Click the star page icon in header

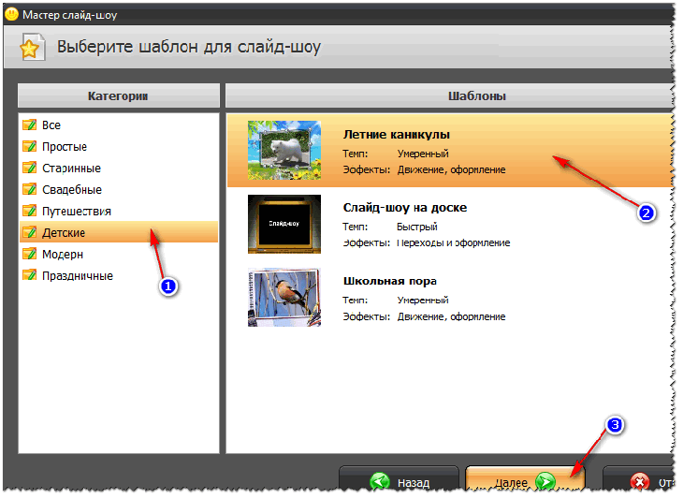click(32, 47)
